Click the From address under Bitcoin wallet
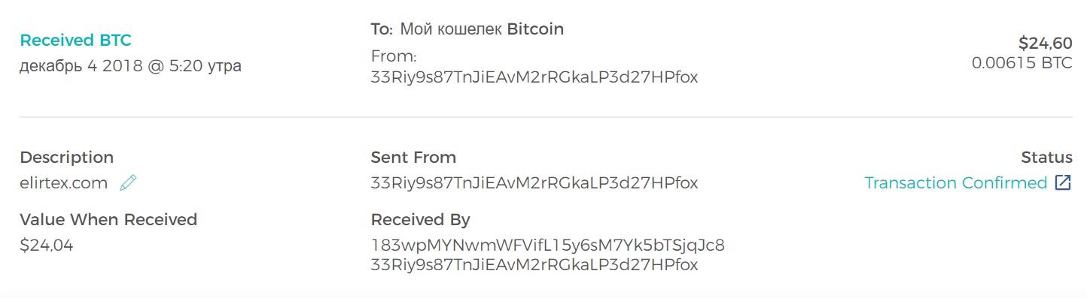This screenshot has height=298, width=1087. point(534,77)
